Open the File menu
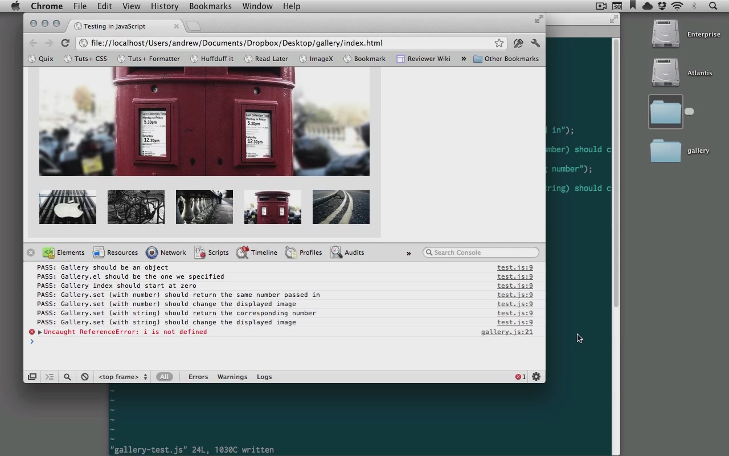This screenshot has width=729, height=456. pos(80,6)
